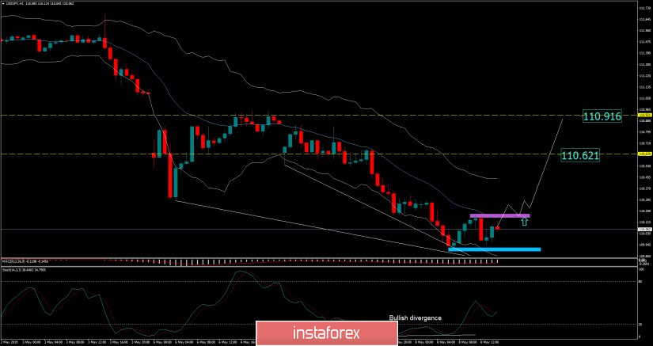Image resolution: width=653 pixels, height=346 pixels.
Task: Select the 110.916 target price label
Action: [602, 116]
